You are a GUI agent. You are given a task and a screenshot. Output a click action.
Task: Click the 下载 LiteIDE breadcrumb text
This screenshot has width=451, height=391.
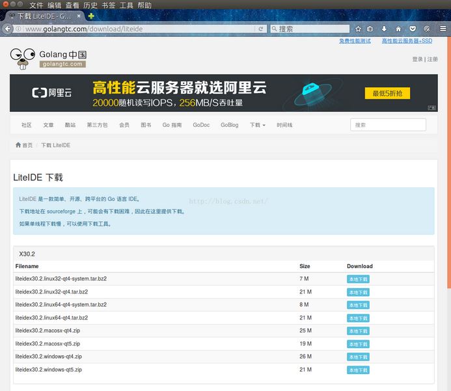click(x=55, y=145)
